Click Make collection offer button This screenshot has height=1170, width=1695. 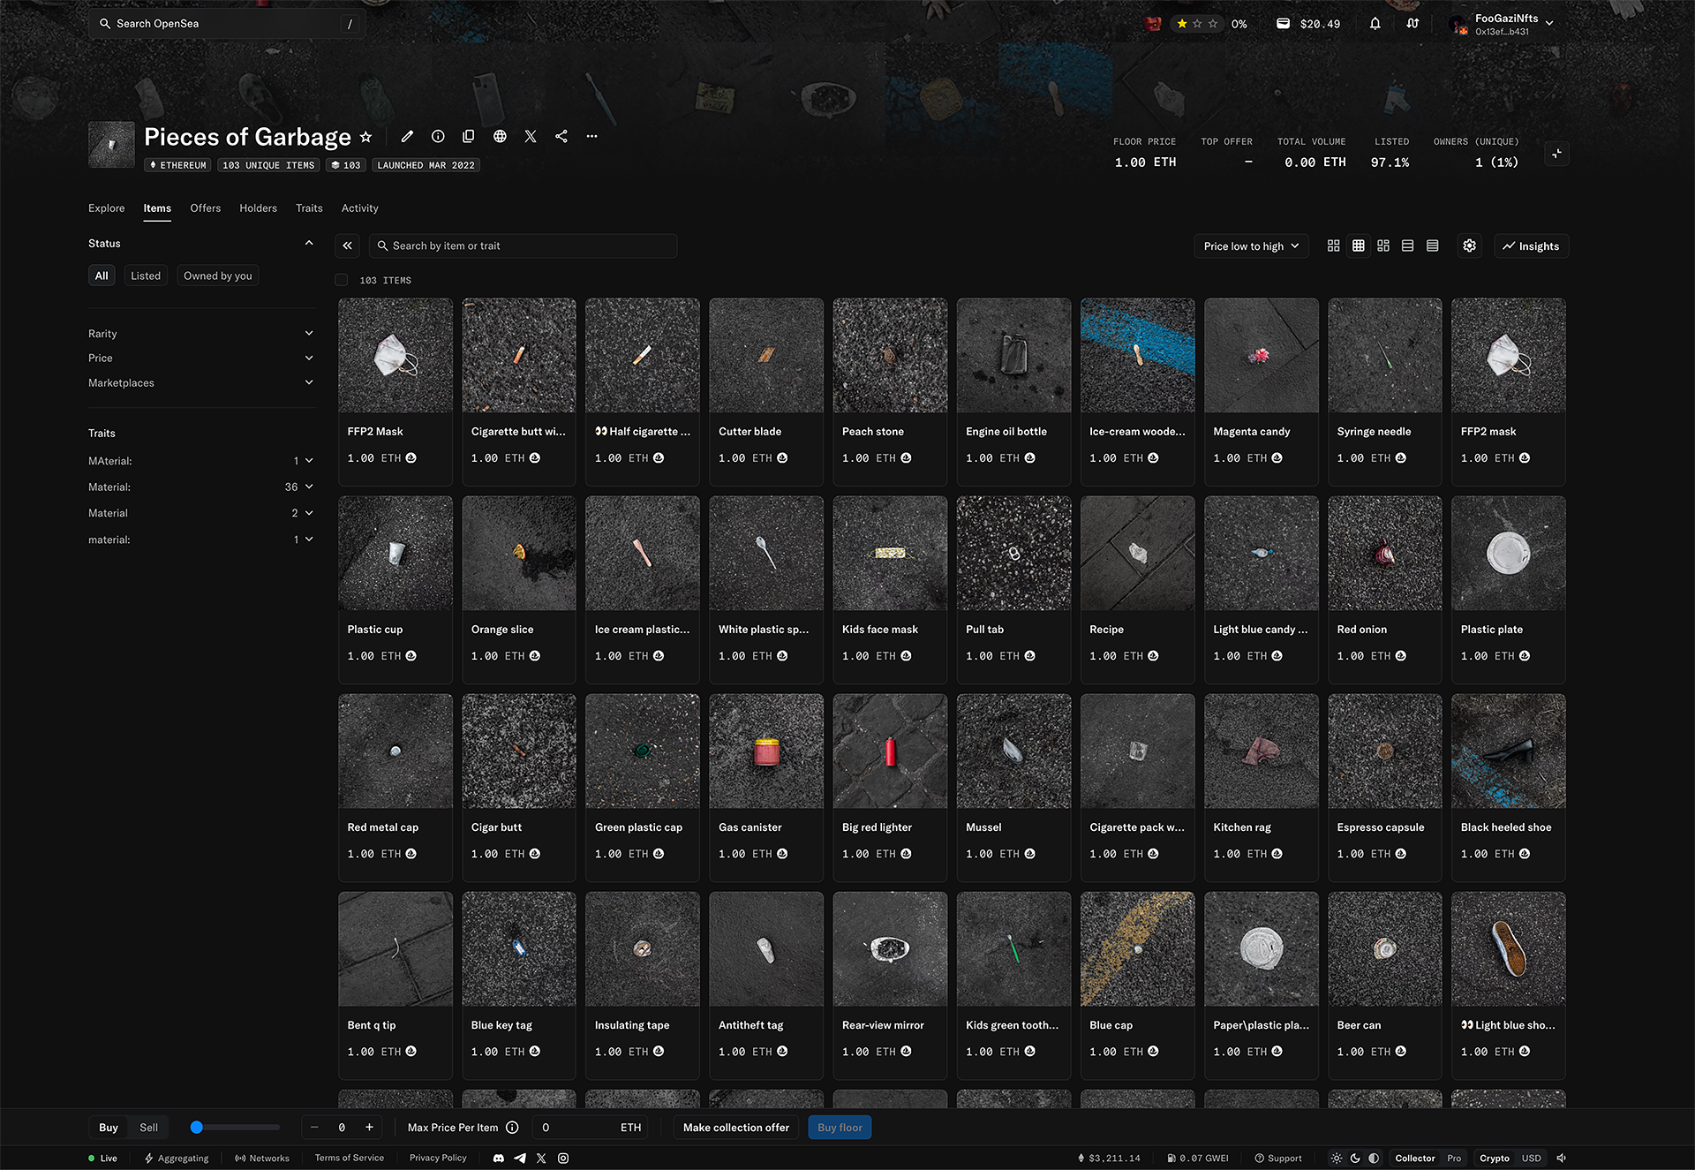(735, 1128)
